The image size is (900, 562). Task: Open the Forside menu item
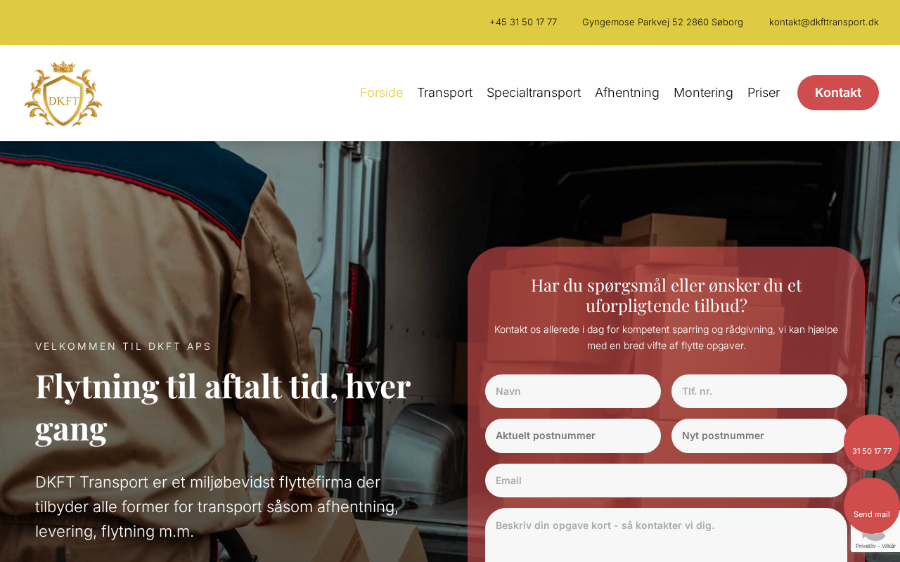pos(381,93)
